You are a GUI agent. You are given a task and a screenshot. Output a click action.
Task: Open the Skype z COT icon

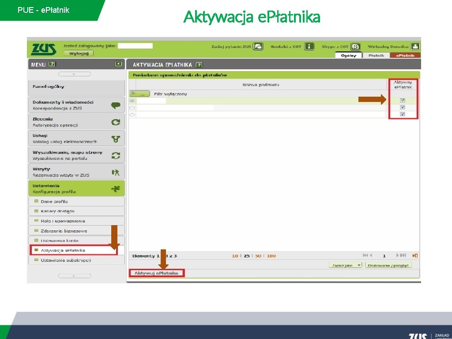(355, 46)
